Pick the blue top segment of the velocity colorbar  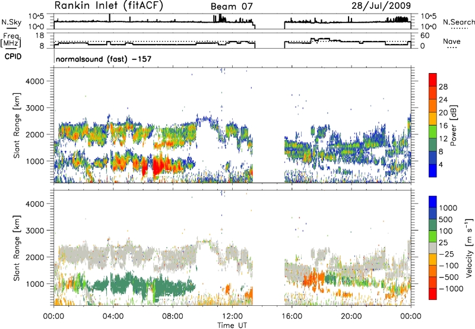coord(433,202)
